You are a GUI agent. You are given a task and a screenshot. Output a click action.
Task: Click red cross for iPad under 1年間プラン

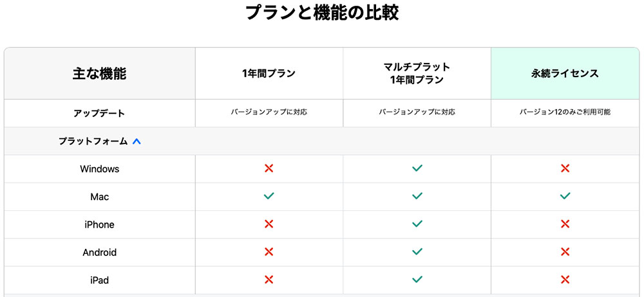coord(269,280)
